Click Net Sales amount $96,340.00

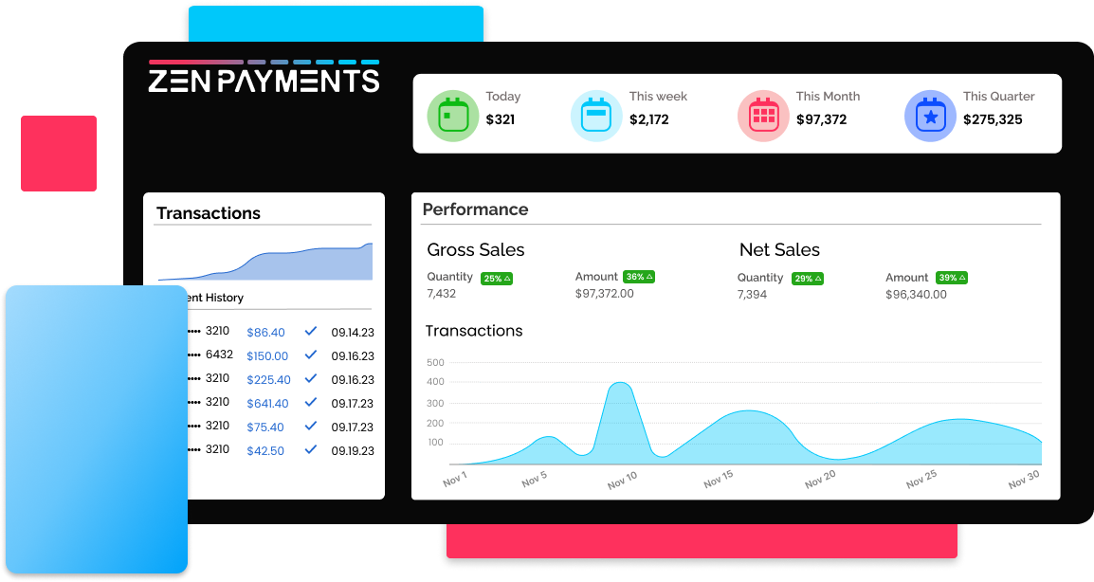[916, 295]
